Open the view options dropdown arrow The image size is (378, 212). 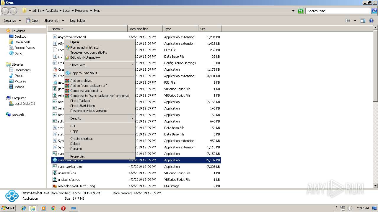tap(355, 21)
